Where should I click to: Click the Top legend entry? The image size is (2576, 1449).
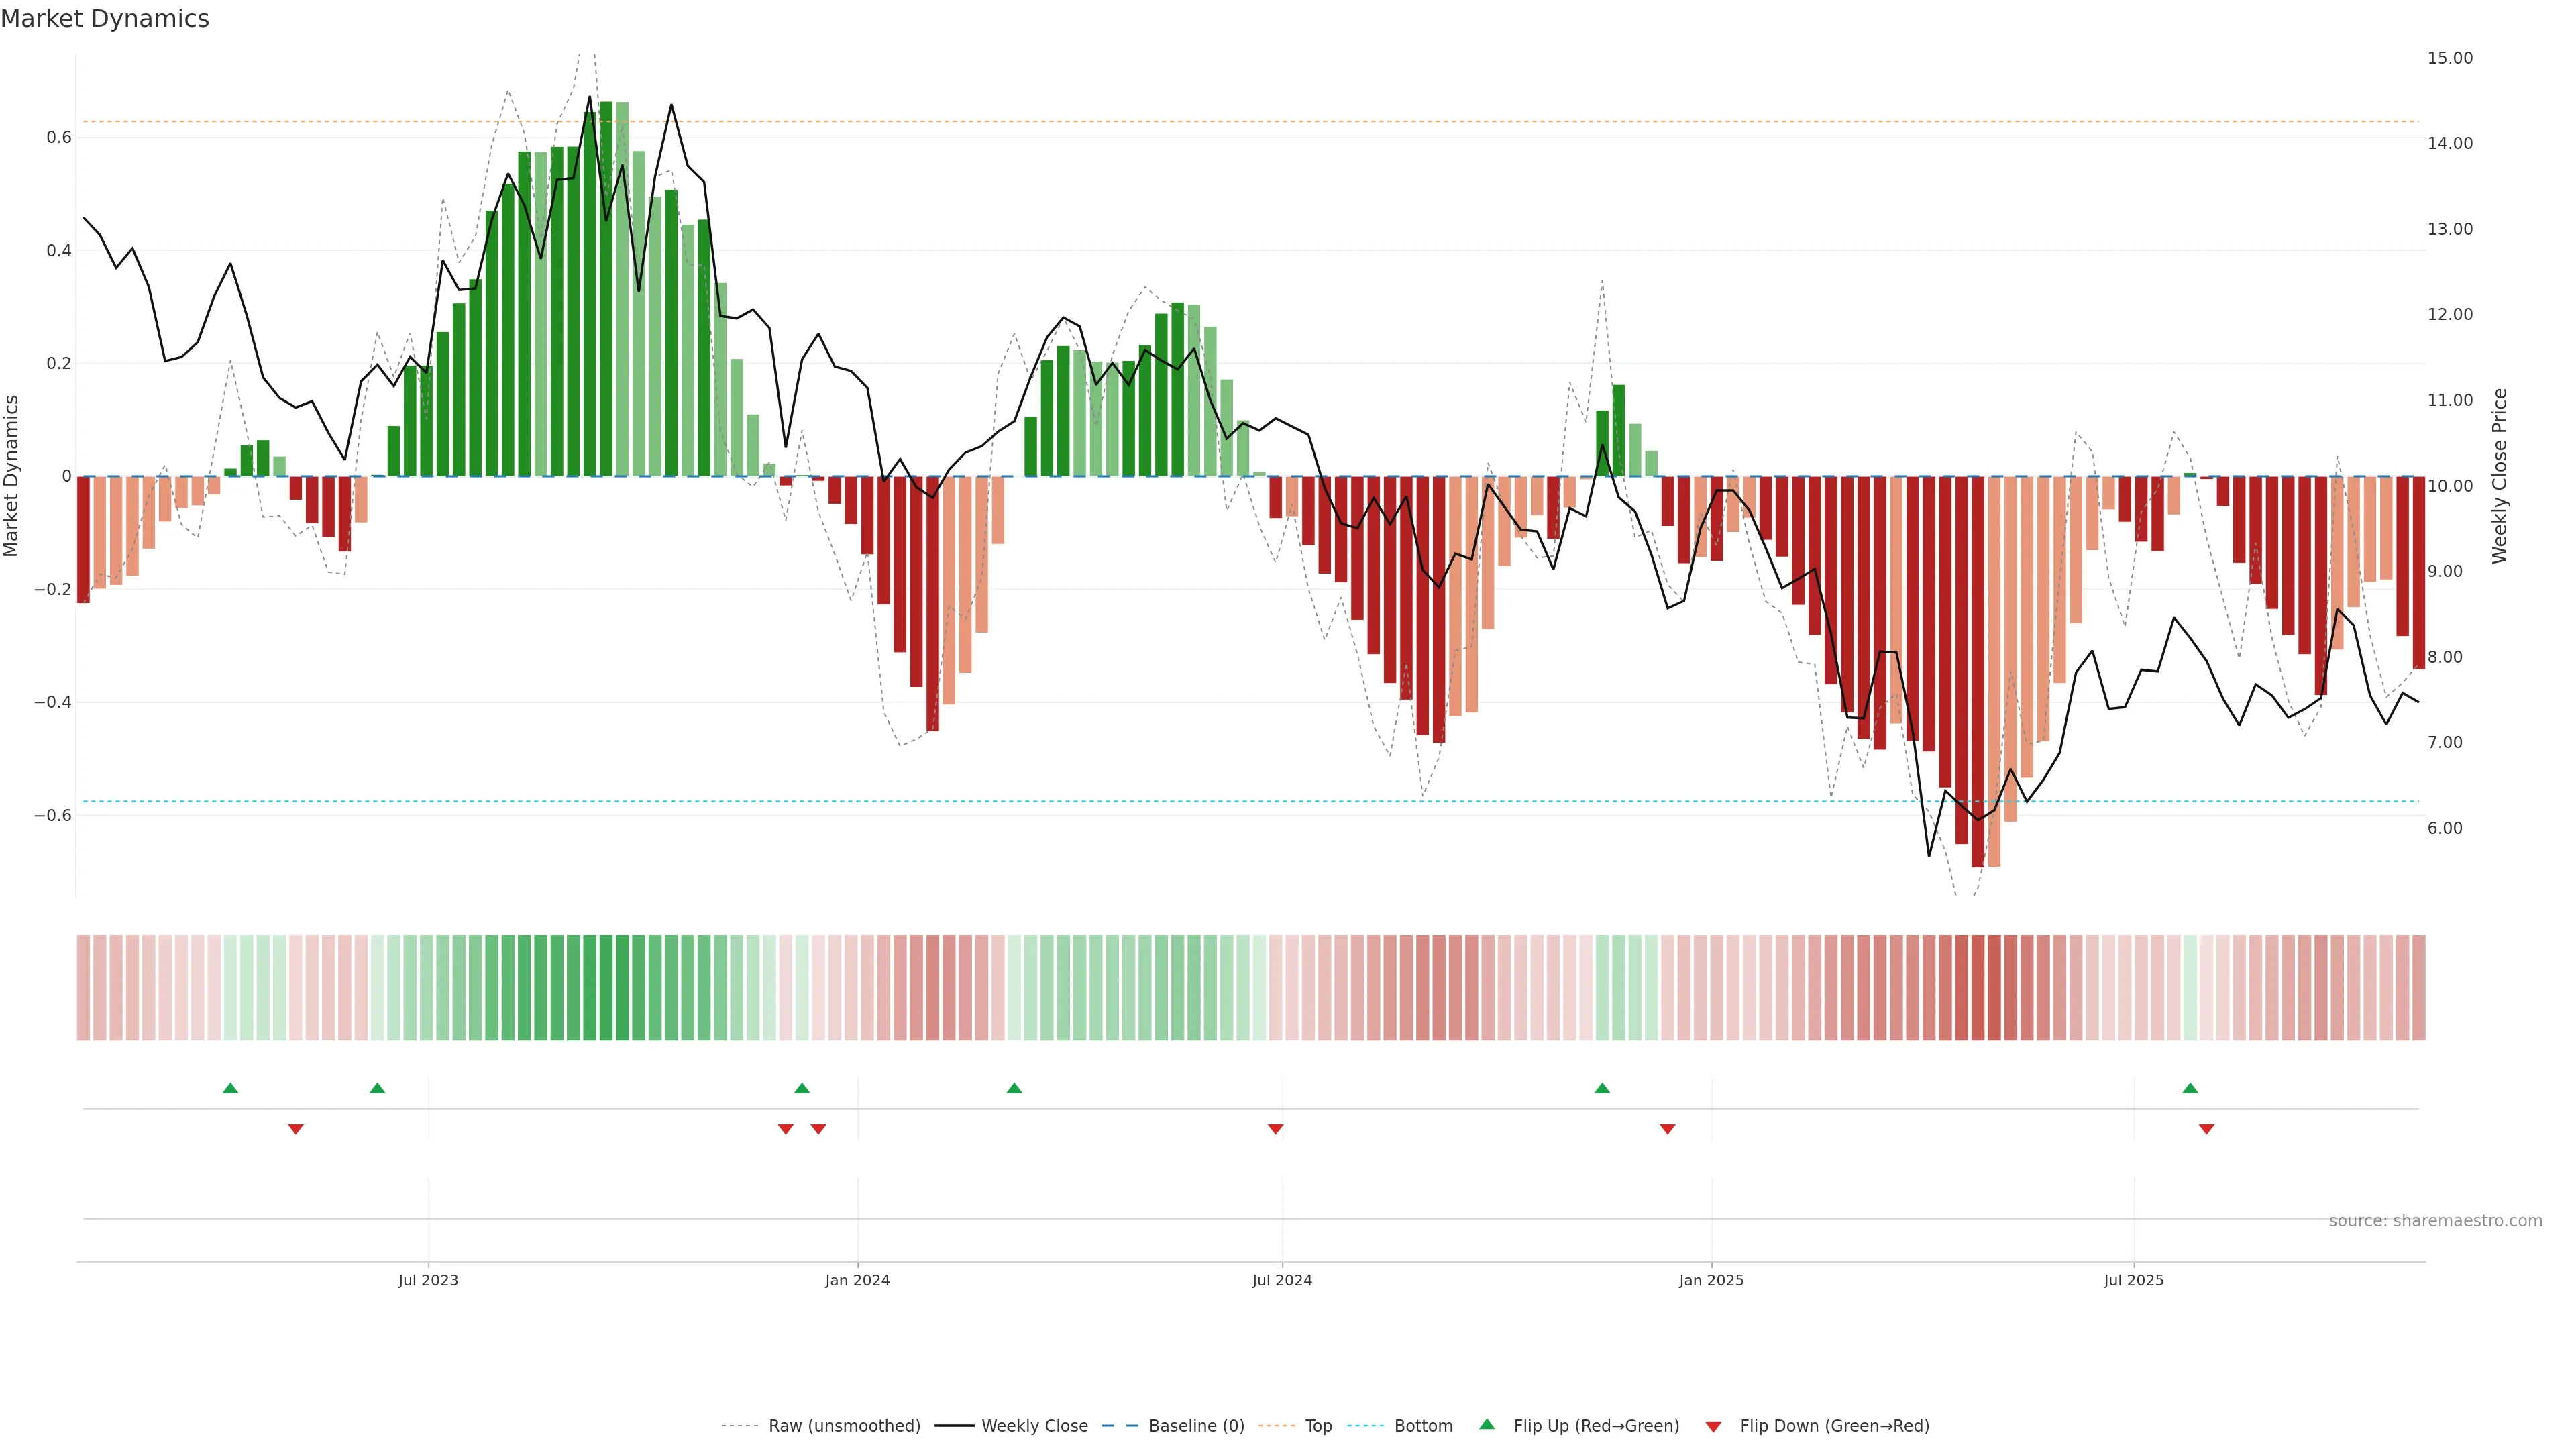coord(1317,1426)
